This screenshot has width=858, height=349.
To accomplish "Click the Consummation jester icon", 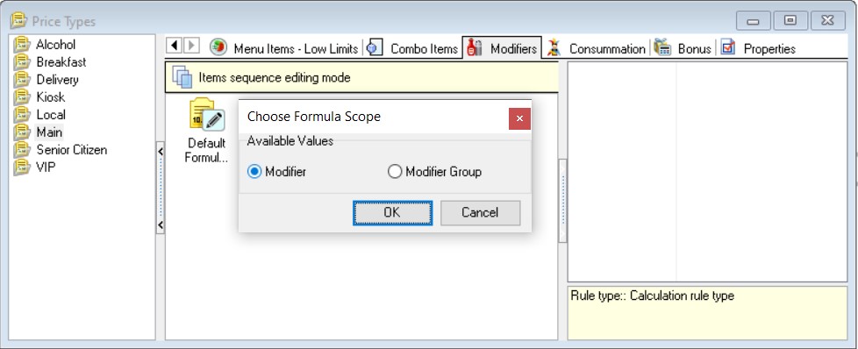I will (554, 48).
